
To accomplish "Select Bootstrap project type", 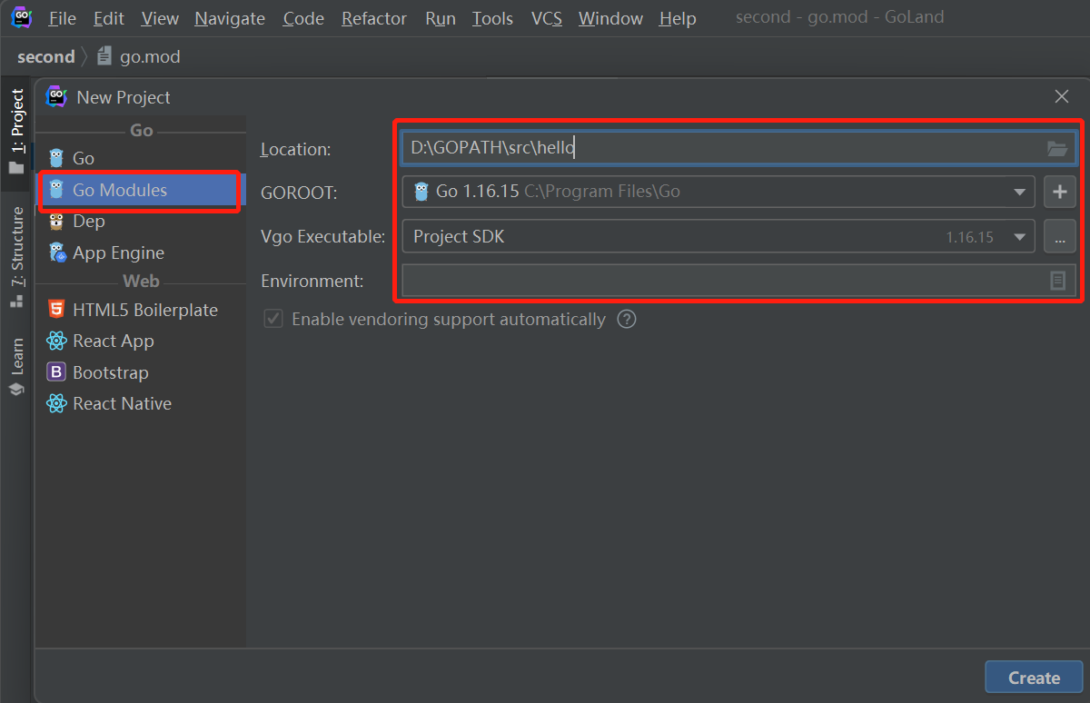I will tap(141, 372).
